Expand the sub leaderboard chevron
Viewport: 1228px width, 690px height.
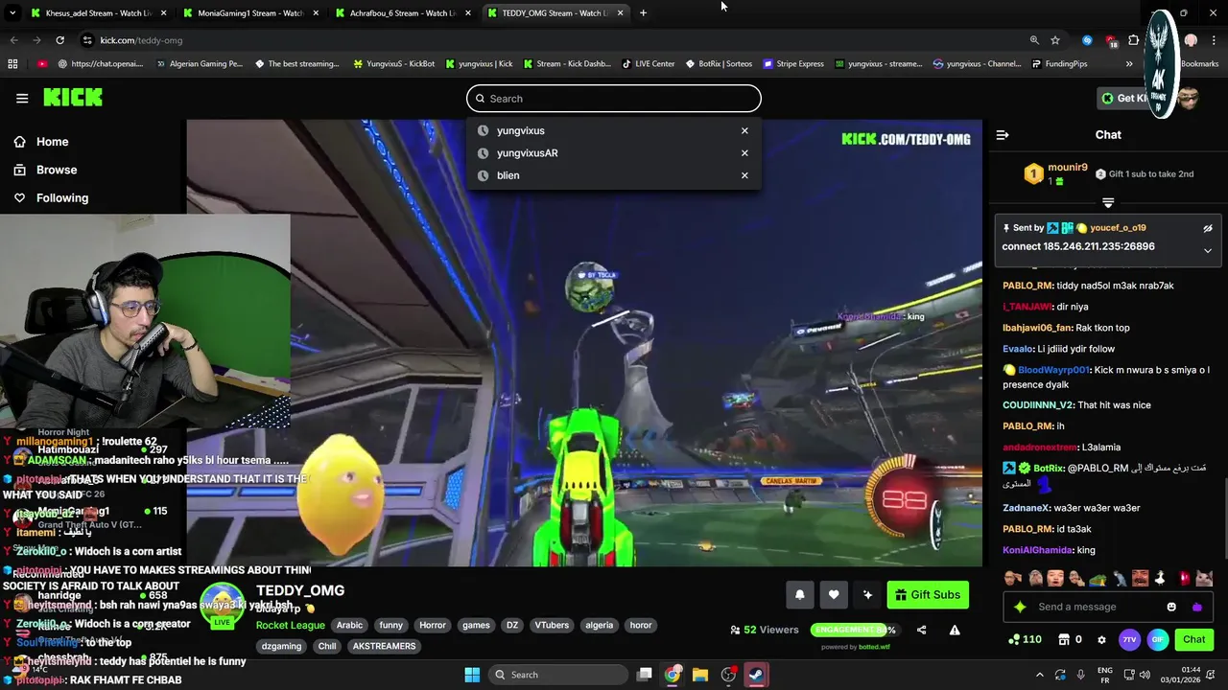(1108, 203)
